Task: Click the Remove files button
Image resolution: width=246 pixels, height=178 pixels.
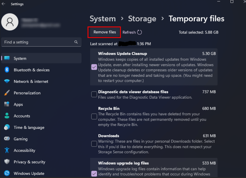Action: (x=105, y=32)
